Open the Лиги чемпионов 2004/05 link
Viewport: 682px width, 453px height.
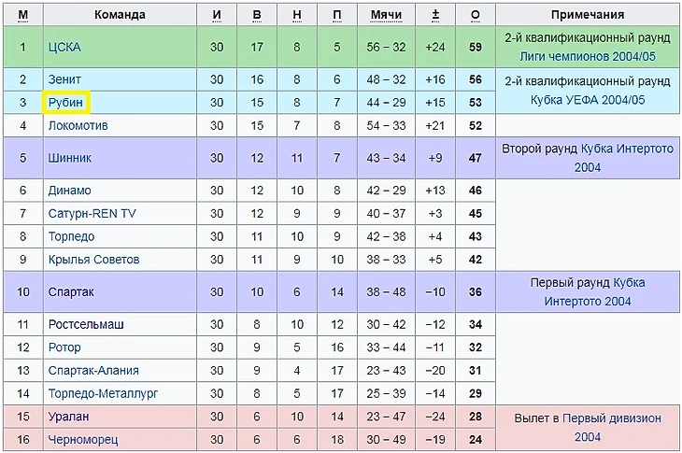pos(588,56)
